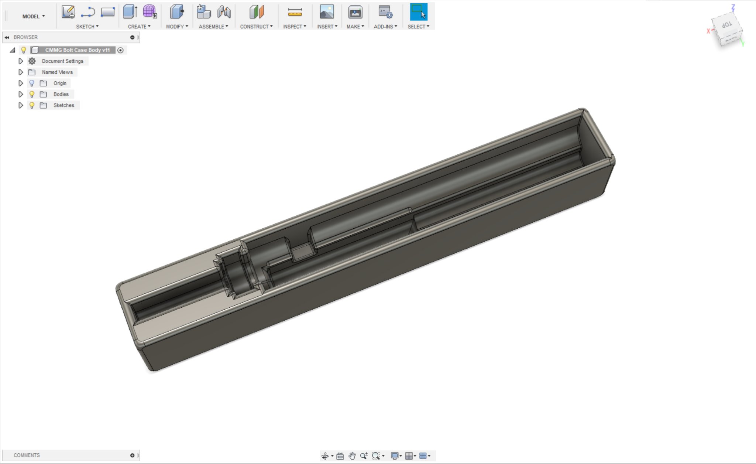The width and height of the screenshot is (756, 464).
Task: Open the Grid and Snaps dropdown
Action: coord(410,456)
